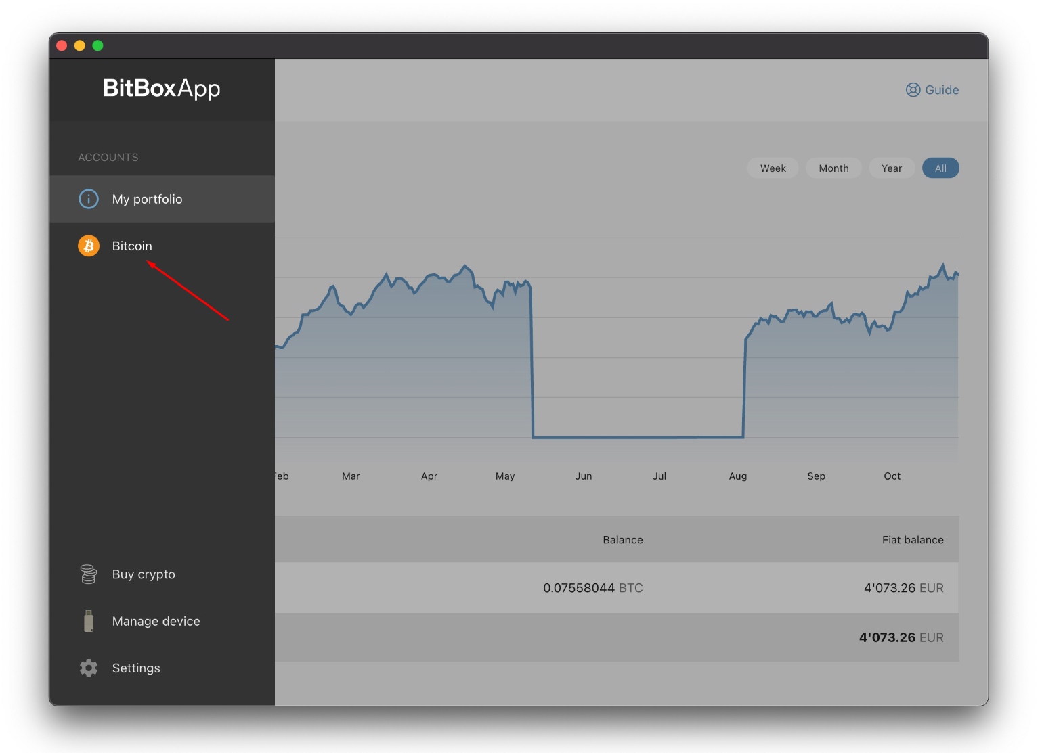Select the All chart range
The width and height of the screenshot is (1040, 753).
940,168
